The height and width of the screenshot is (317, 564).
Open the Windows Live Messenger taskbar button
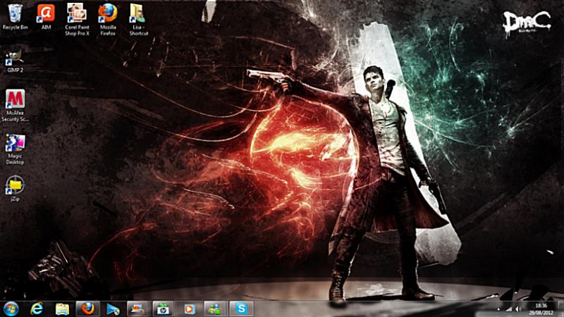coord(215,309)
